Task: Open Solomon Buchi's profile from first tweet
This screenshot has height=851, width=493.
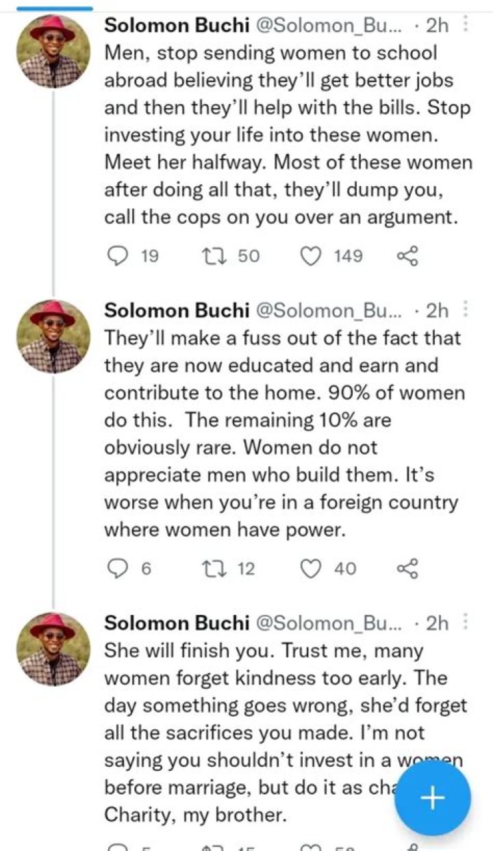Action: pyautogui.click(x=53, y=42)
